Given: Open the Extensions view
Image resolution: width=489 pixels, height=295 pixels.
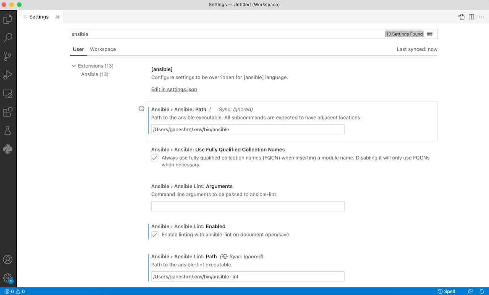Looking at the screenshot, I should pyautogui.click(x=8, y=112).
